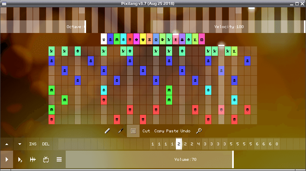Open the hamburger main menu
The width and height of the screenshot is (306, 171).
(x=59, y=160)
